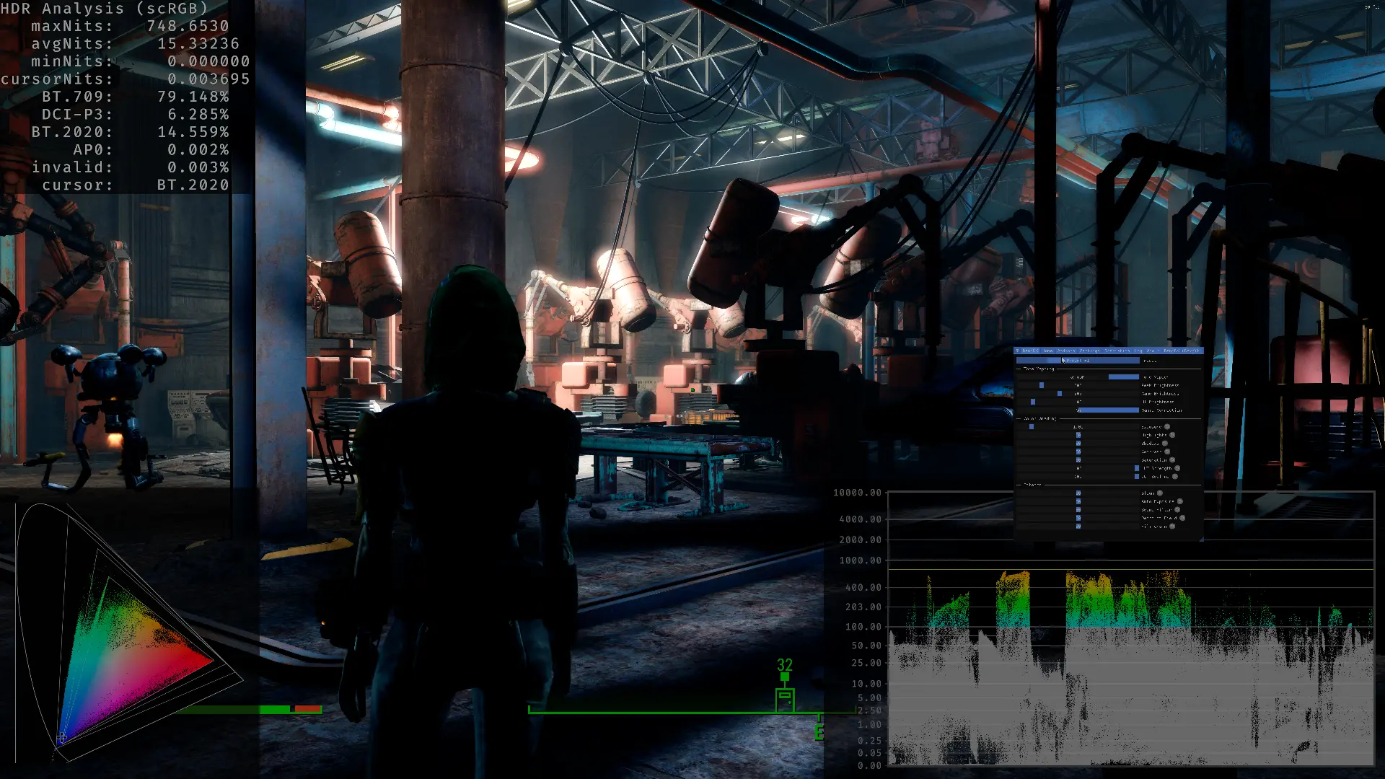Click the 203.00 waveform scale label
Image resolution: width=1385 pixels, height=779 pixels.
tap(863, 607)
